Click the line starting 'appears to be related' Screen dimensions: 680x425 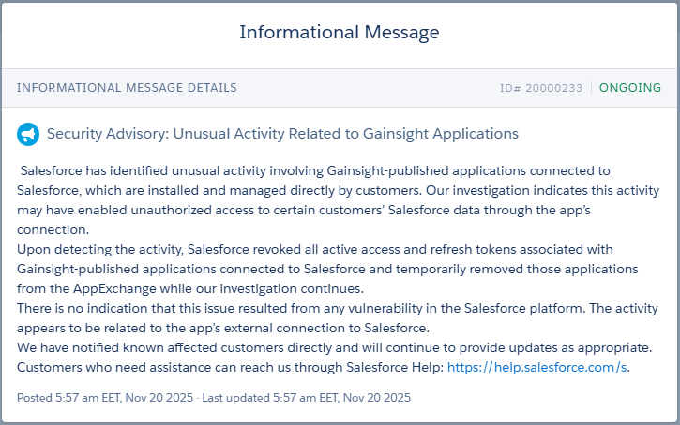222,328
